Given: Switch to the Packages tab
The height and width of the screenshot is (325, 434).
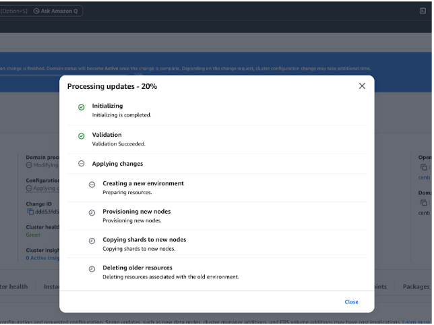Looking at the screenshot, I should [416, 287].
